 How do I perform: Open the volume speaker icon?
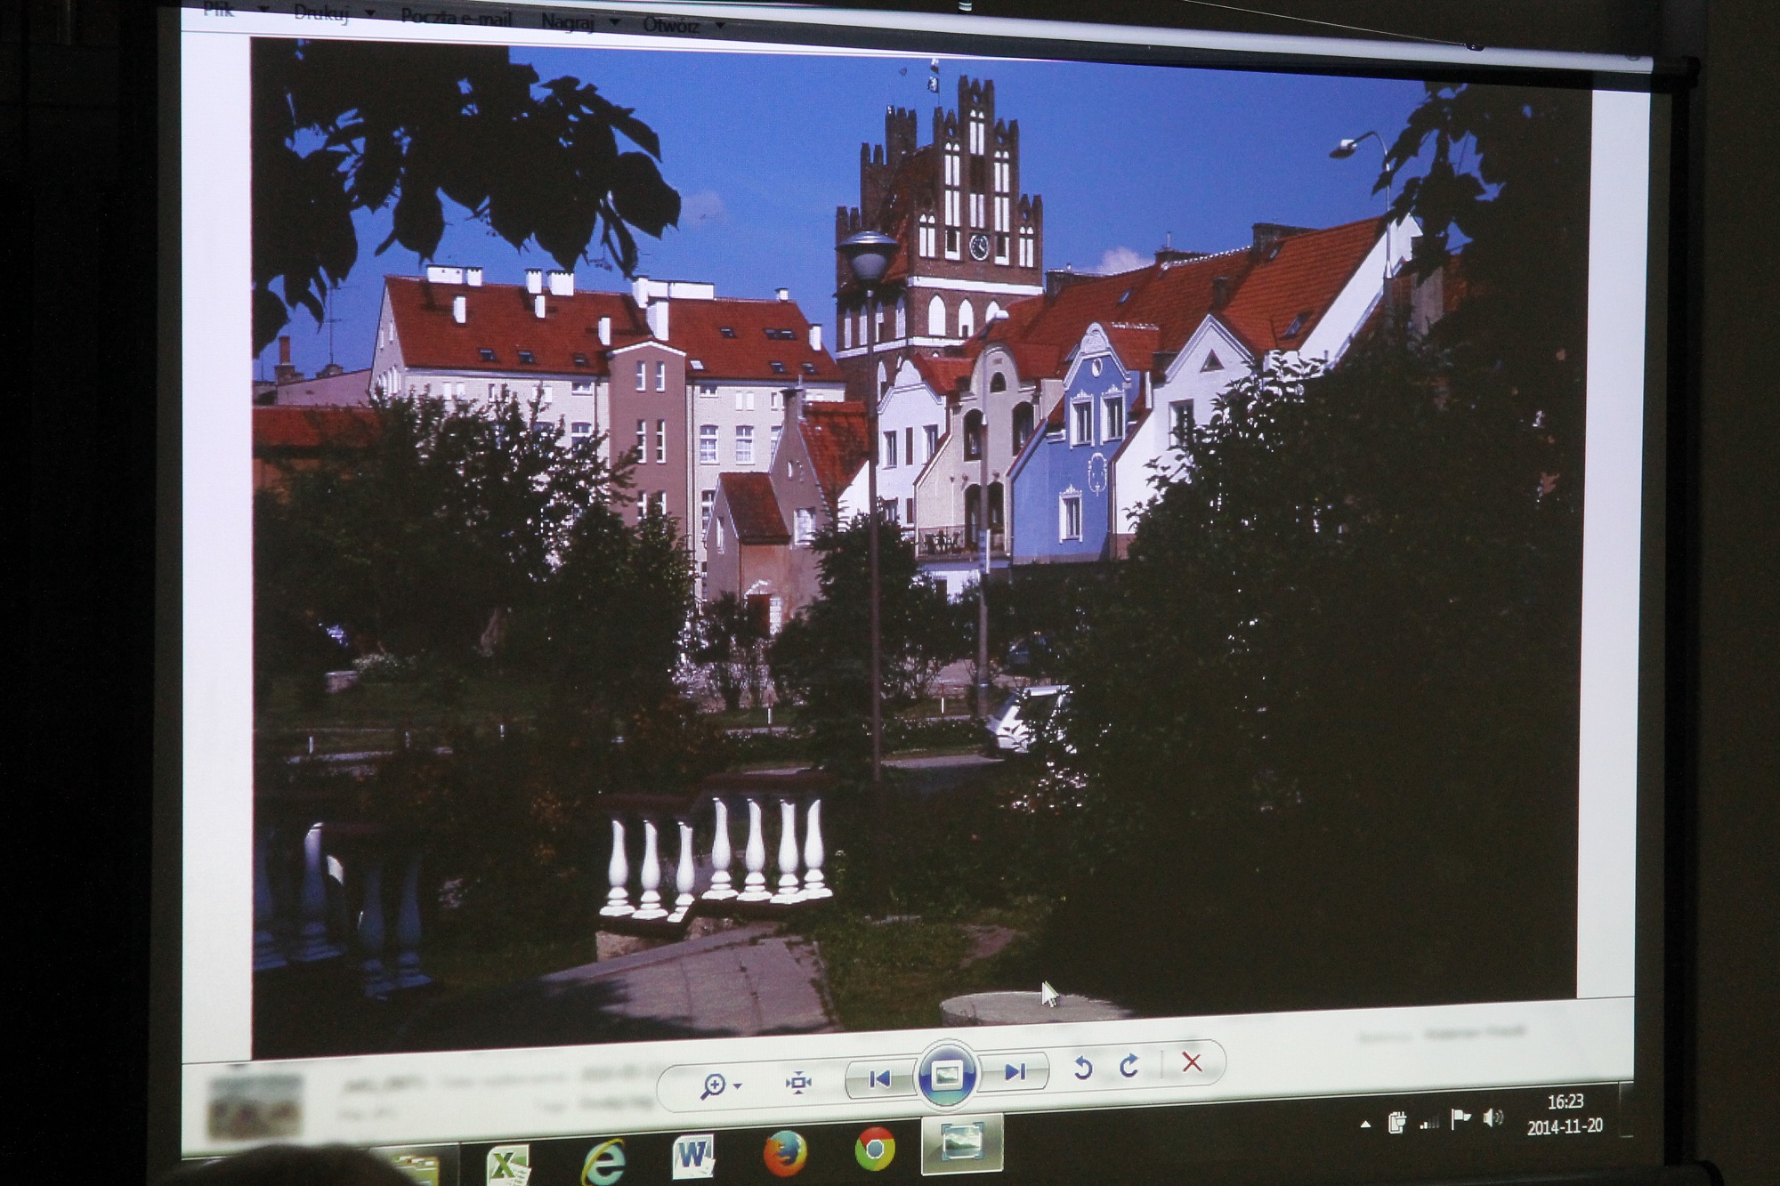[1493, 1117]
